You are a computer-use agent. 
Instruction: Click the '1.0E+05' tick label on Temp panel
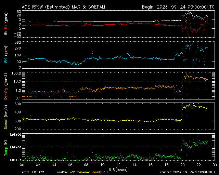(15, 147)
